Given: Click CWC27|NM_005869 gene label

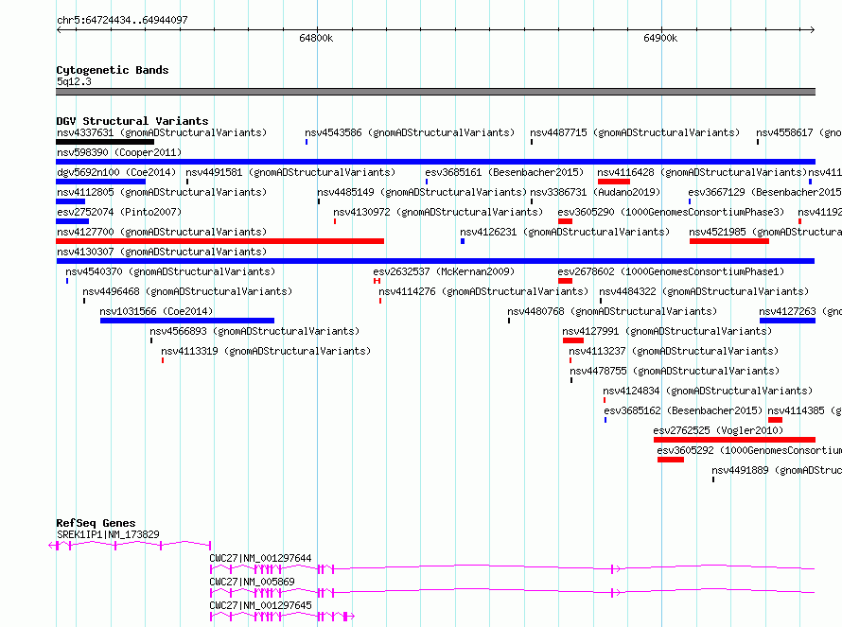Looking at the screenshot, I should (x=252, y=582).
